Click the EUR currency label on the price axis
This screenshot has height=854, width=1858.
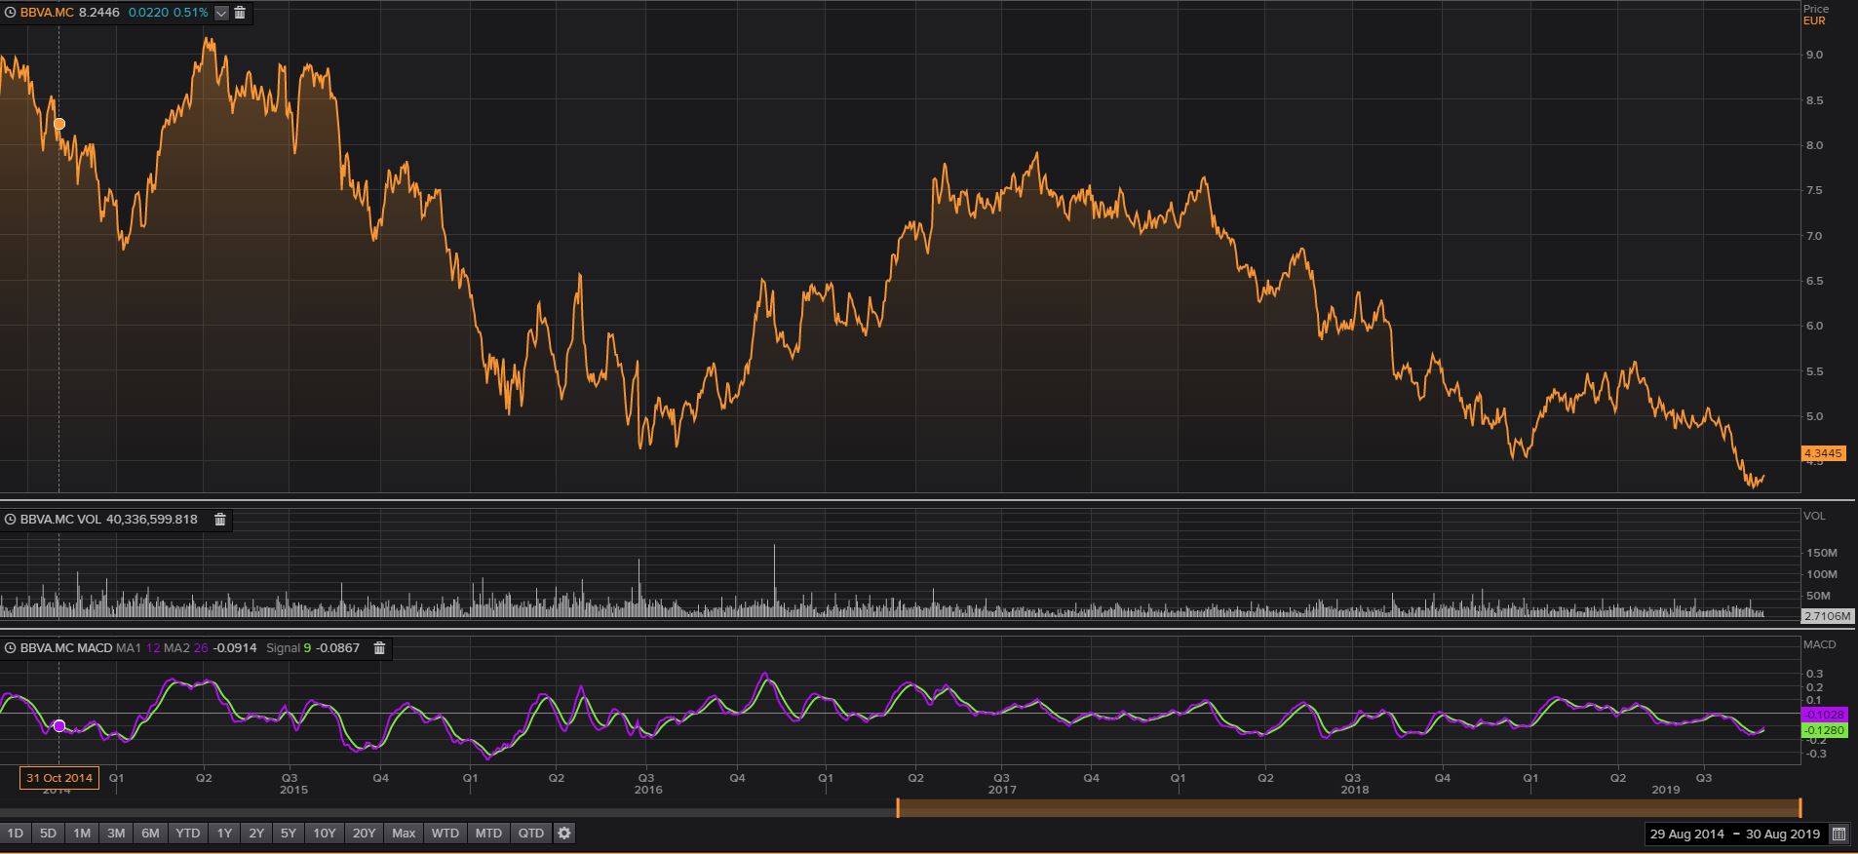coord(1814,20)
